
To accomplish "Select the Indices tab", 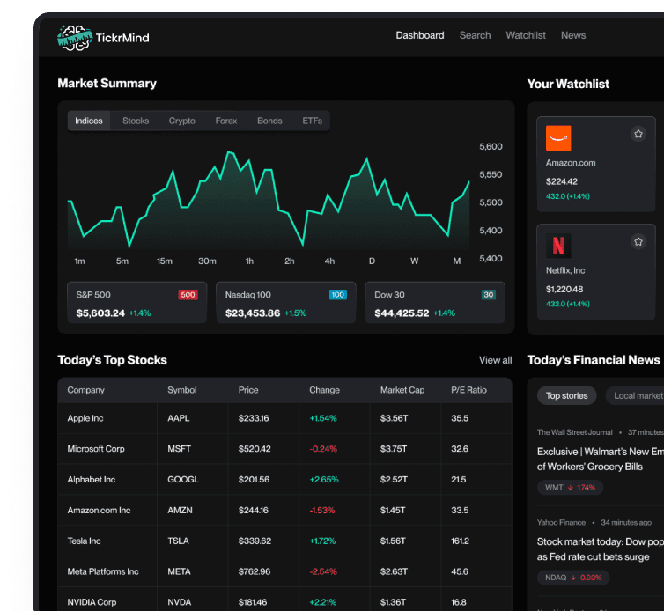I will point(89,121).
